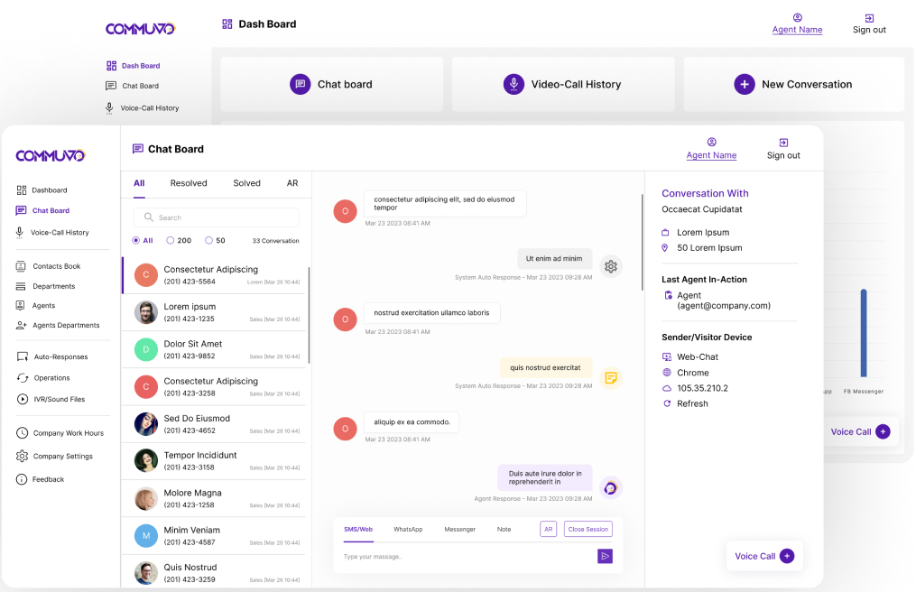916x592 pixels.
Task: Switch to the Resolved tab
Action: click(189, 183)
